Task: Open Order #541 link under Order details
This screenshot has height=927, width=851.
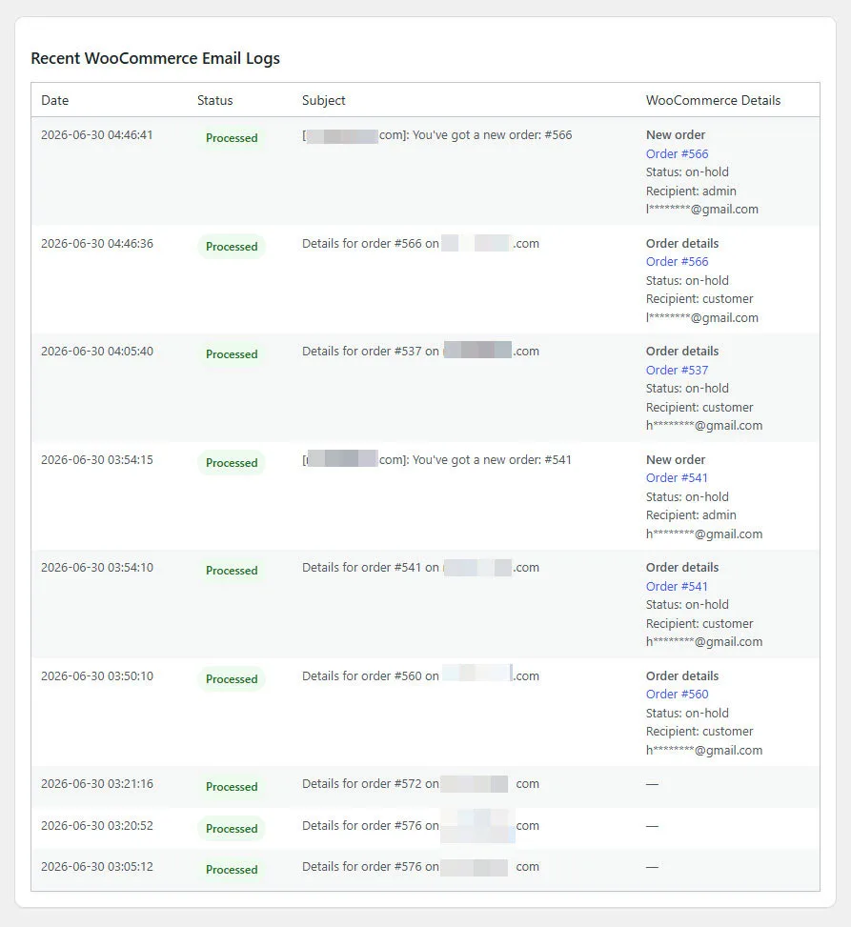Action: click(x=677, y=587)
